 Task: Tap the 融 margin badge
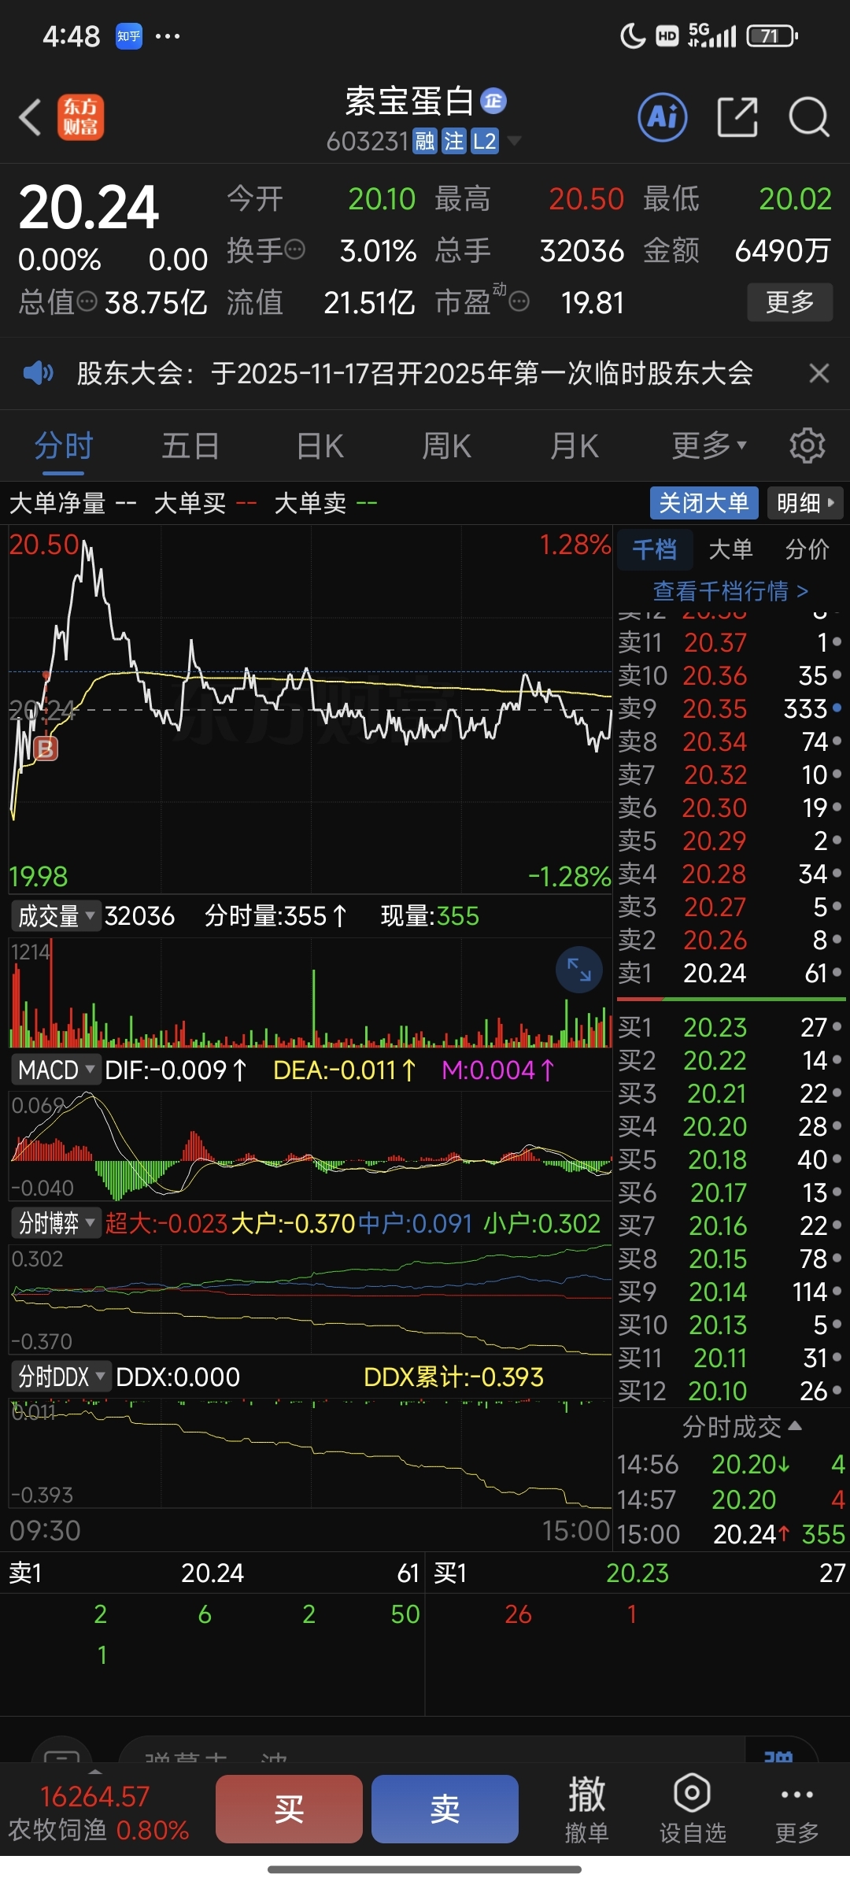click(425, 141)
